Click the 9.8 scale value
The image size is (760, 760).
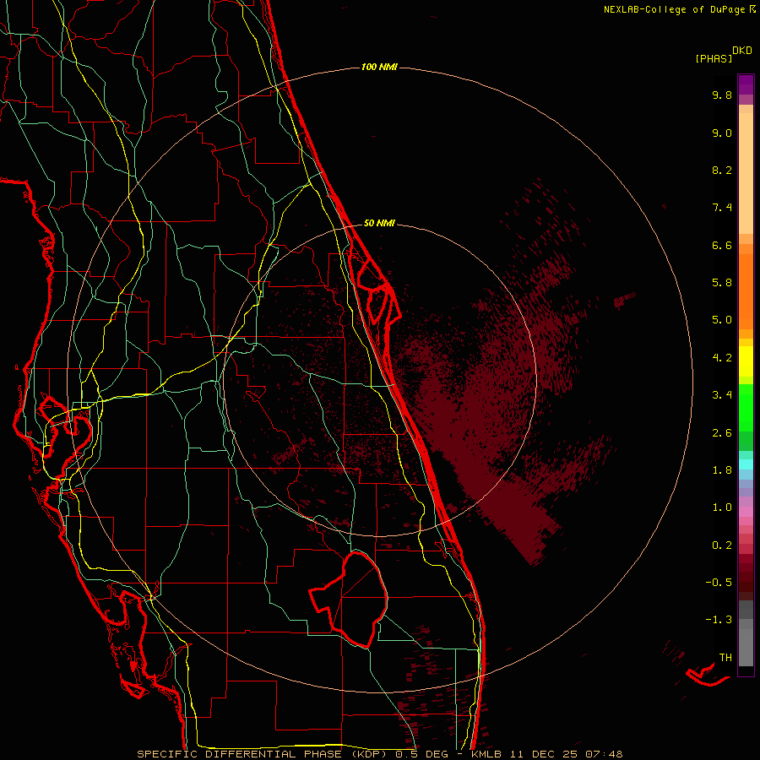point(722,95)
